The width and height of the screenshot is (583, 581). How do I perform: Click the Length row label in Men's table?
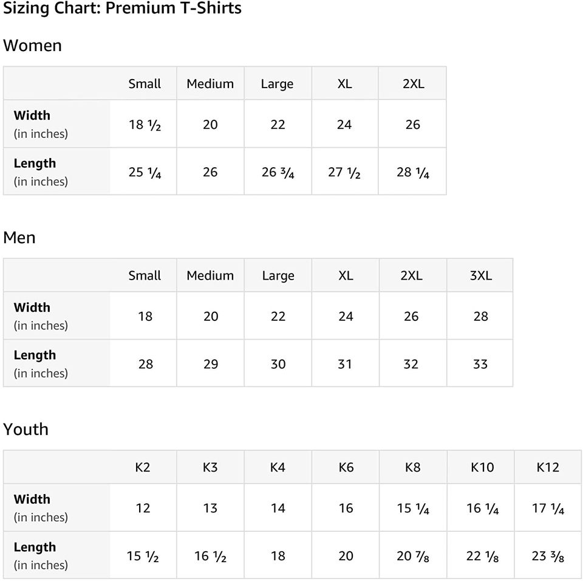35,355
